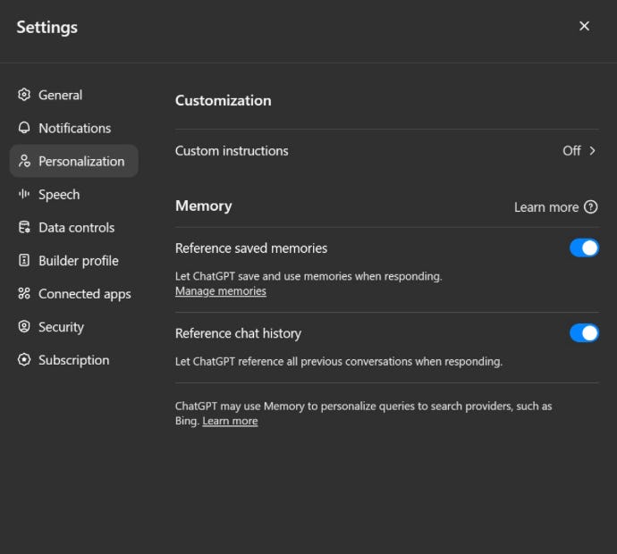
Task: Open the Manage memories link
Action: point(221,291)
